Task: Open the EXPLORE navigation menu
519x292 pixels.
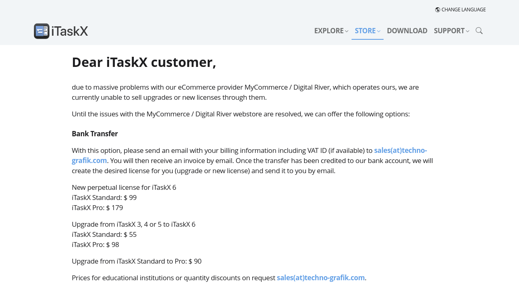Action: (331, 31)
